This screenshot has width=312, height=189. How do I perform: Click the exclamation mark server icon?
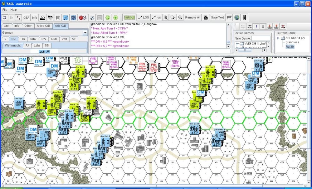point(256,27)
